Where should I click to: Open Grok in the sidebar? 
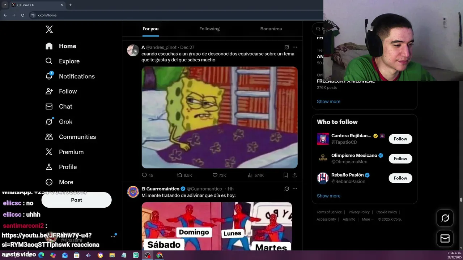coord(59,122)
